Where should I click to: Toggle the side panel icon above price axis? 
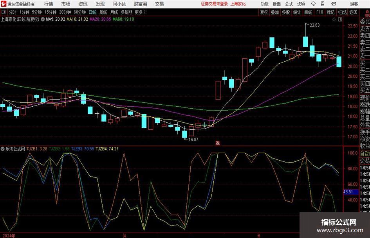click(x=340, y=20)
